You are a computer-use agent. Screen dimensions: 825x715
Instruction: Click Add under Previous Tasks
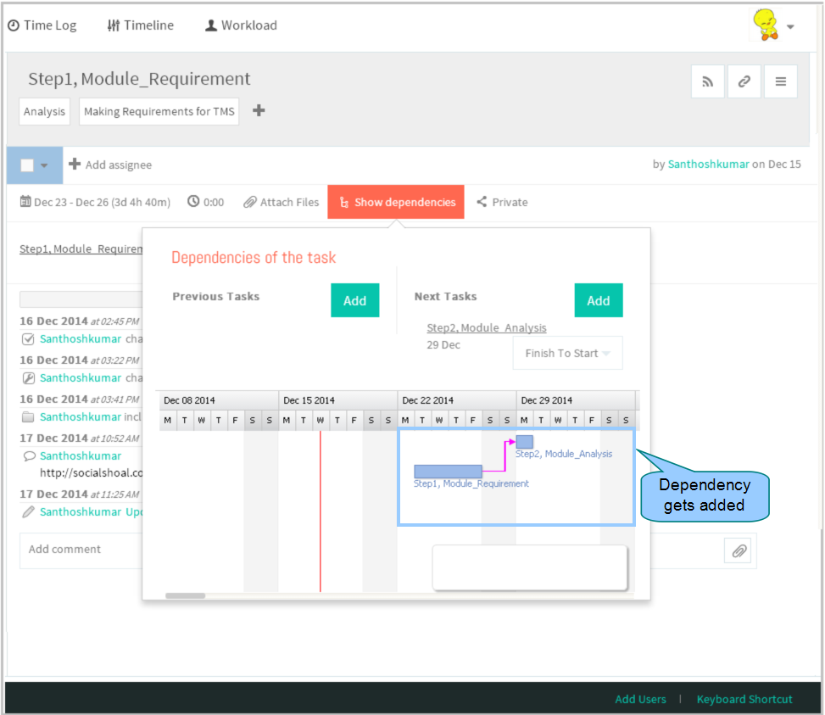tap(355, 300)
